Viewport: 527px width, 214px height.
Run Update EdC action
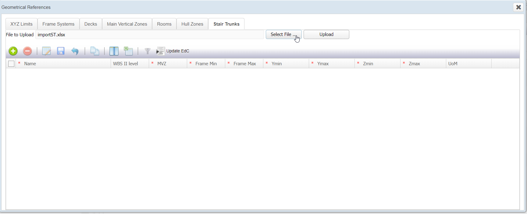[173, 51]
